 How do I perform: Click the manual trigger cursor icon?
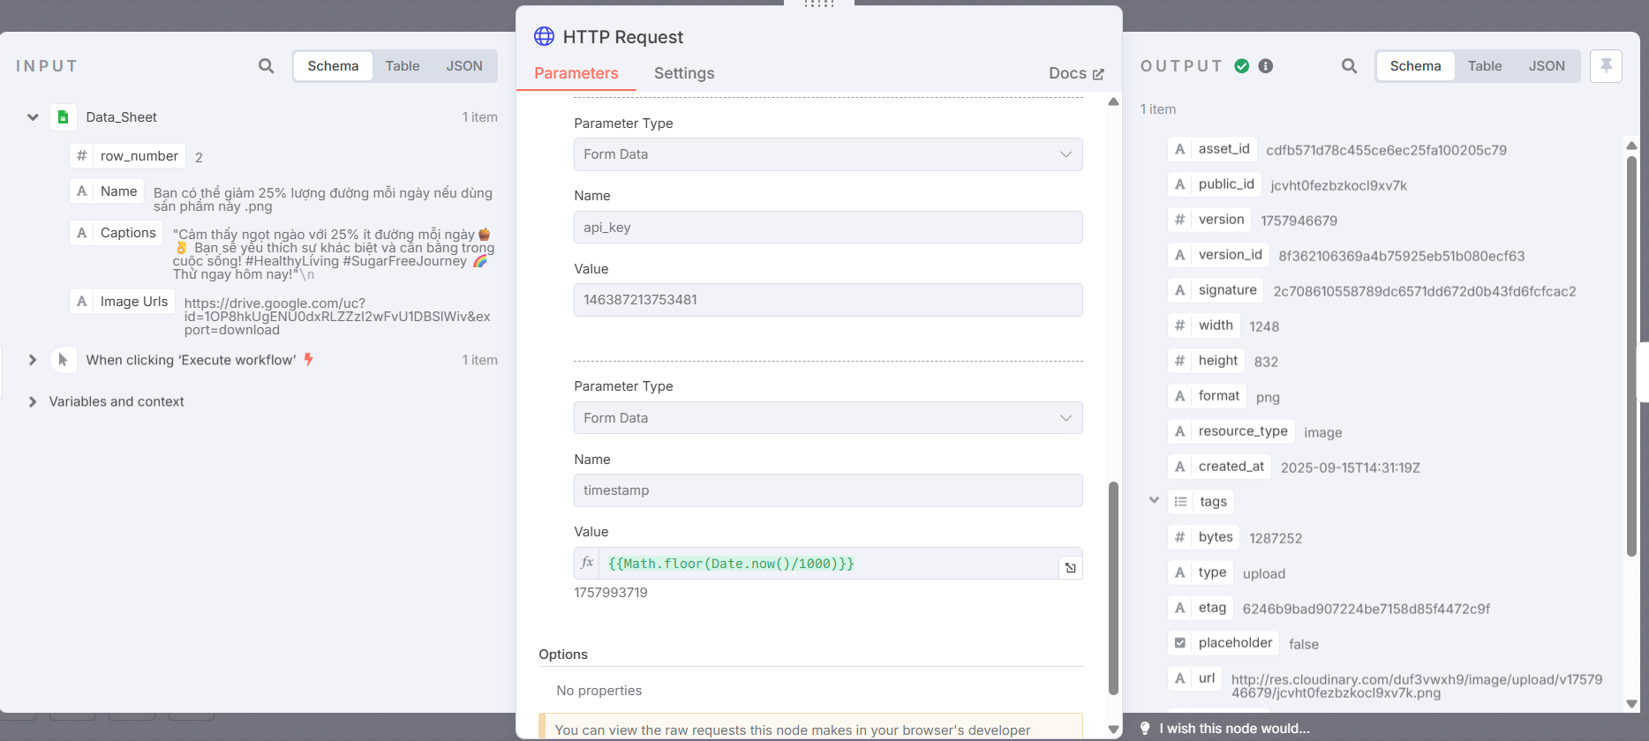(63, 360)
